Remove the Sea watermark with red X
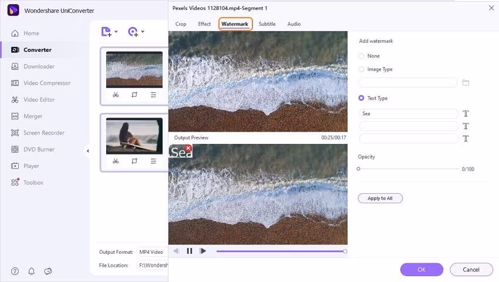The image size is (499, 282). tap(188, 148)
